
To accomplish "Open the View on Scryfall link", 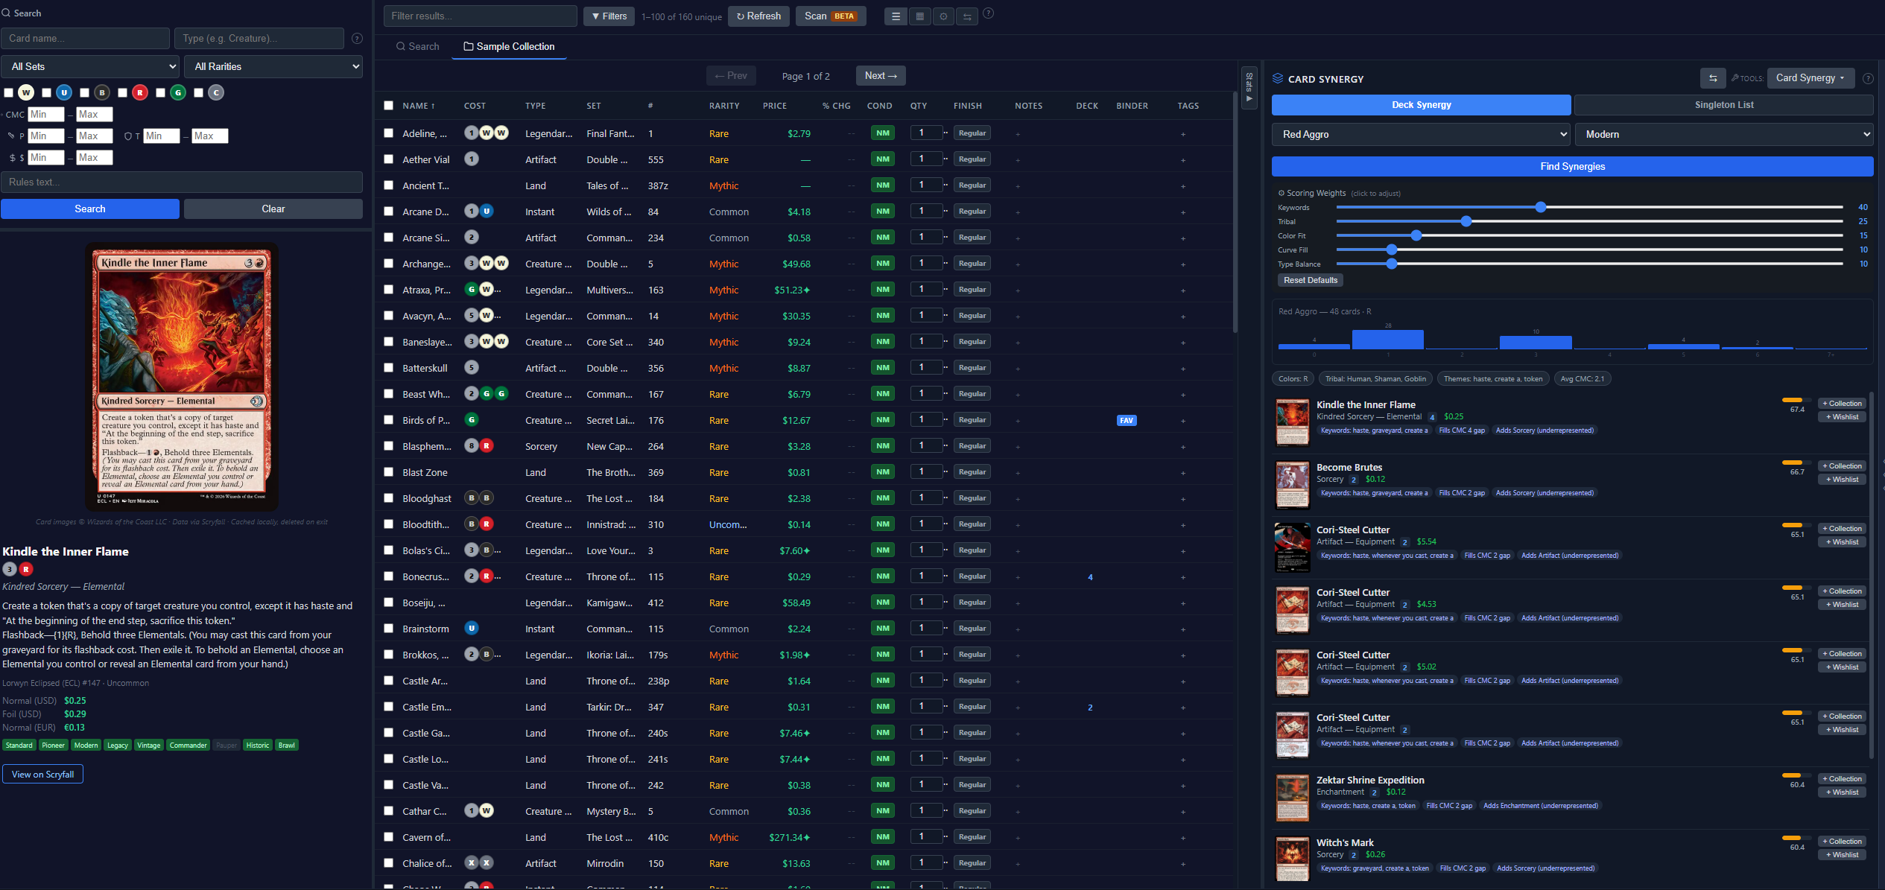I will point(42,775).
